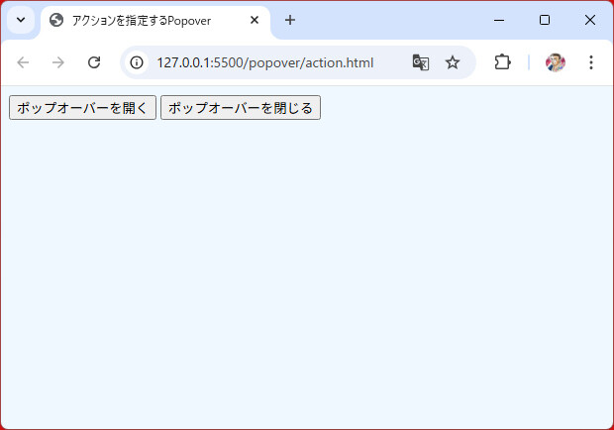Bookmark this page with the star icon

coord(453,62)
